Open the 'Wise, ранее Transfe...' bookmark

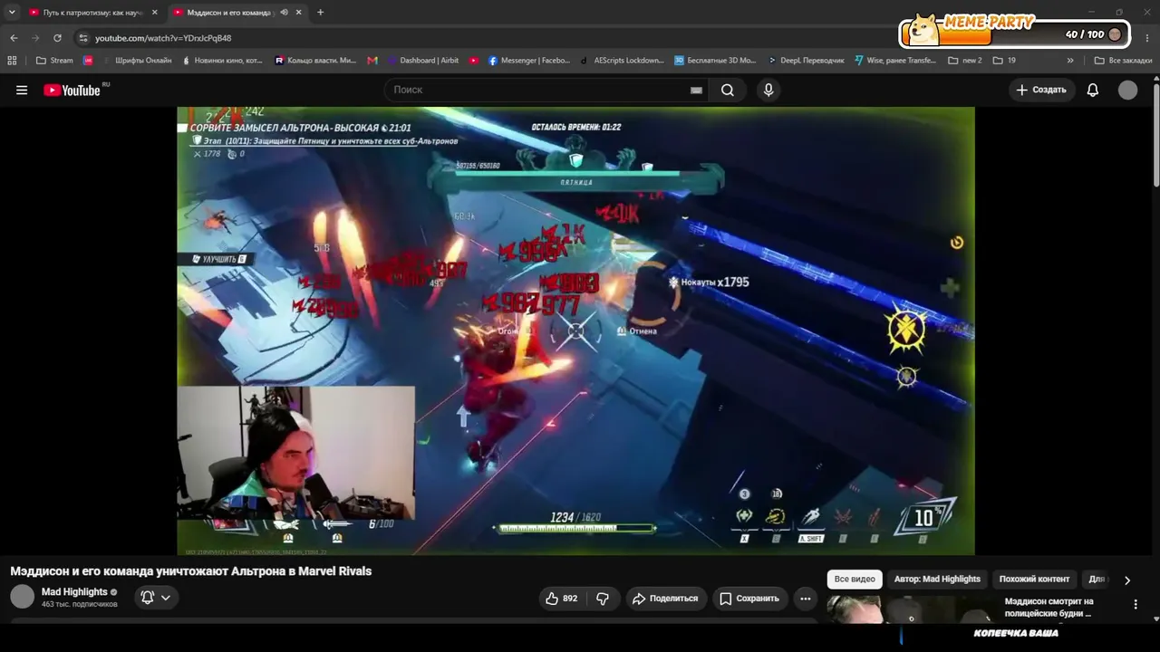(894, 61)
